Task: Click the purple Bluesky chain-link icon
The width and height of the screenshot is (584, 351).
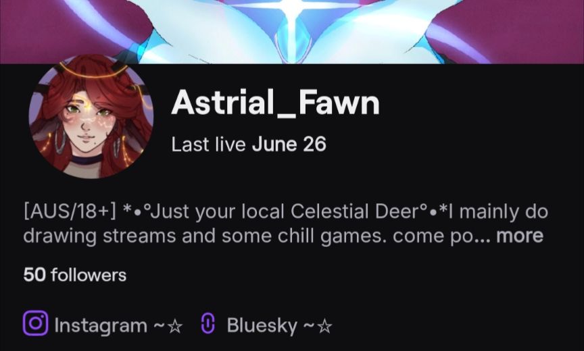Action: click(x=208, y=323)
